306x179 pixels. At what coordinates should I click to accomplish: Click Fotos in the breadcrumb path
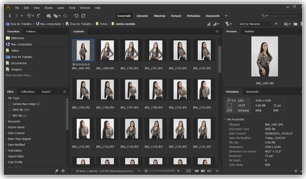click(103, 24)
